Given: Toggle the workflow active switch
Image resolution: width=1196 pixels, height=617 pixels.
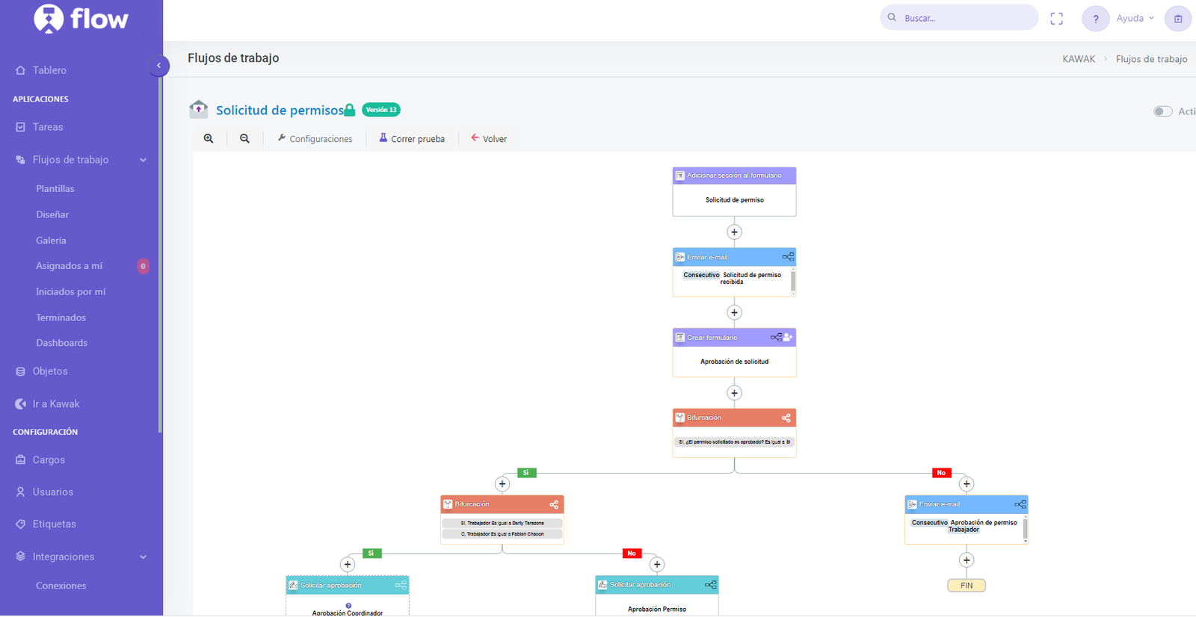Looking at the screenshot, I should [x=1162, y=111].
